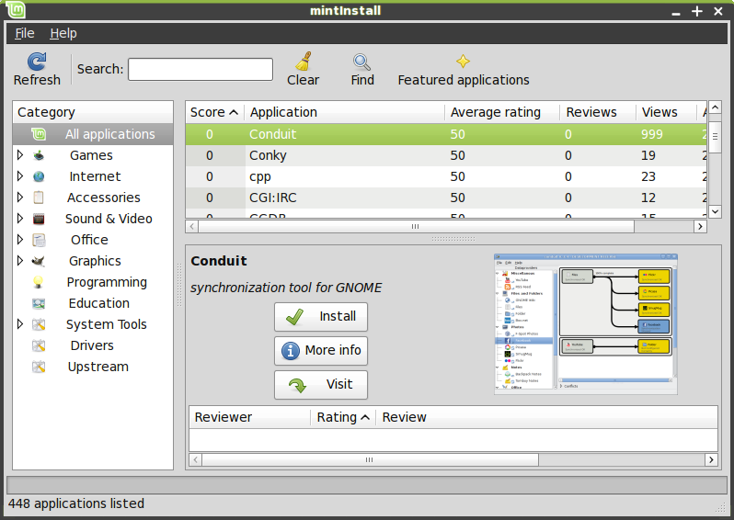Viewport: 734px width, 520px height.
Task: Expand the Games category
Action: coord(20,154)
